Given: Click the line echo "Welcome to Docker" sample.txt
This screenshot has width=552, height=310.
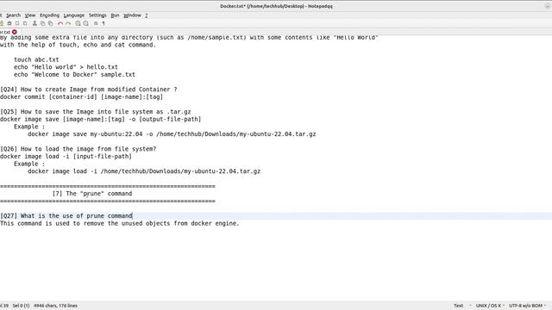Looking at the screenshot, I should point(74,75).
